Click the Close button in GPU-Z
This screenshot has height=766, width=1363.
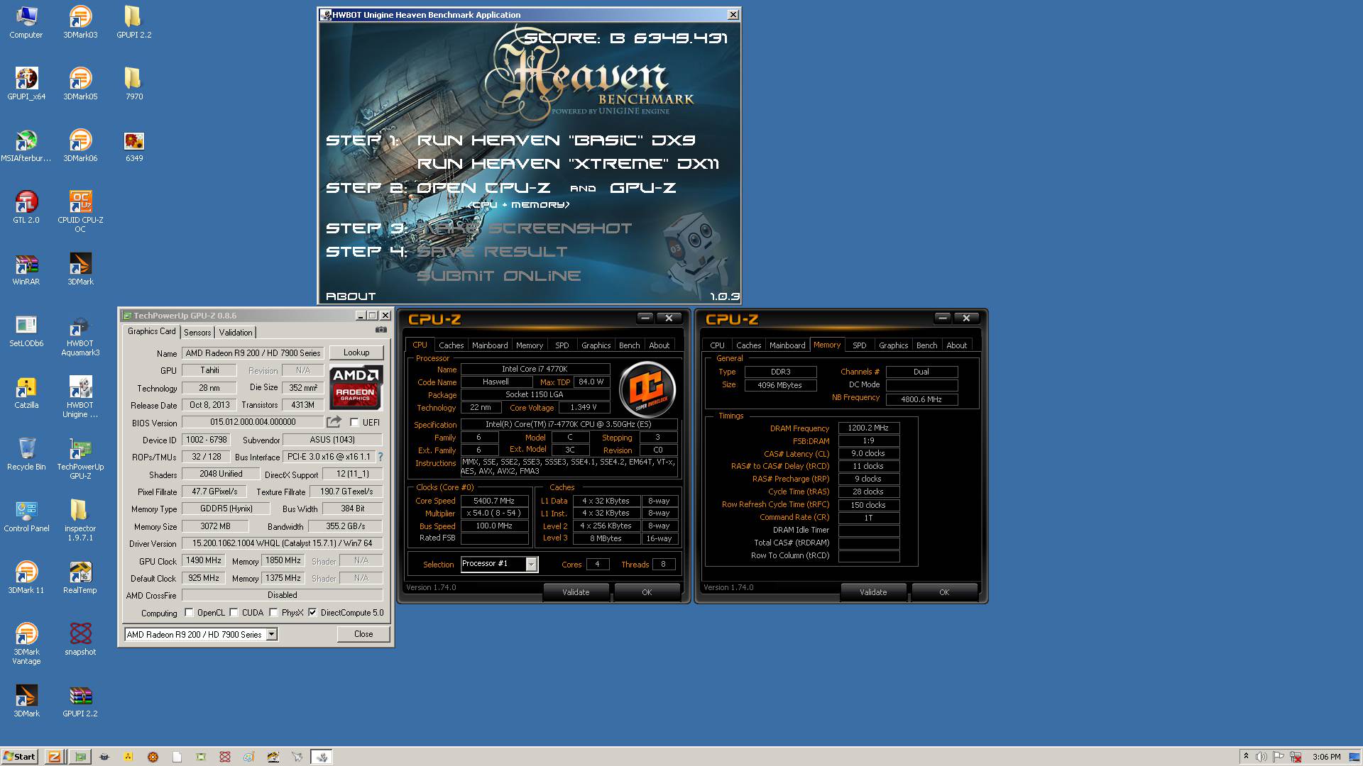363,634
